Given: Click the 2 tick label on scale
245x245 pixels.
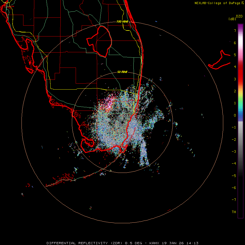Looking at the screenshot, I should [235, 91].
